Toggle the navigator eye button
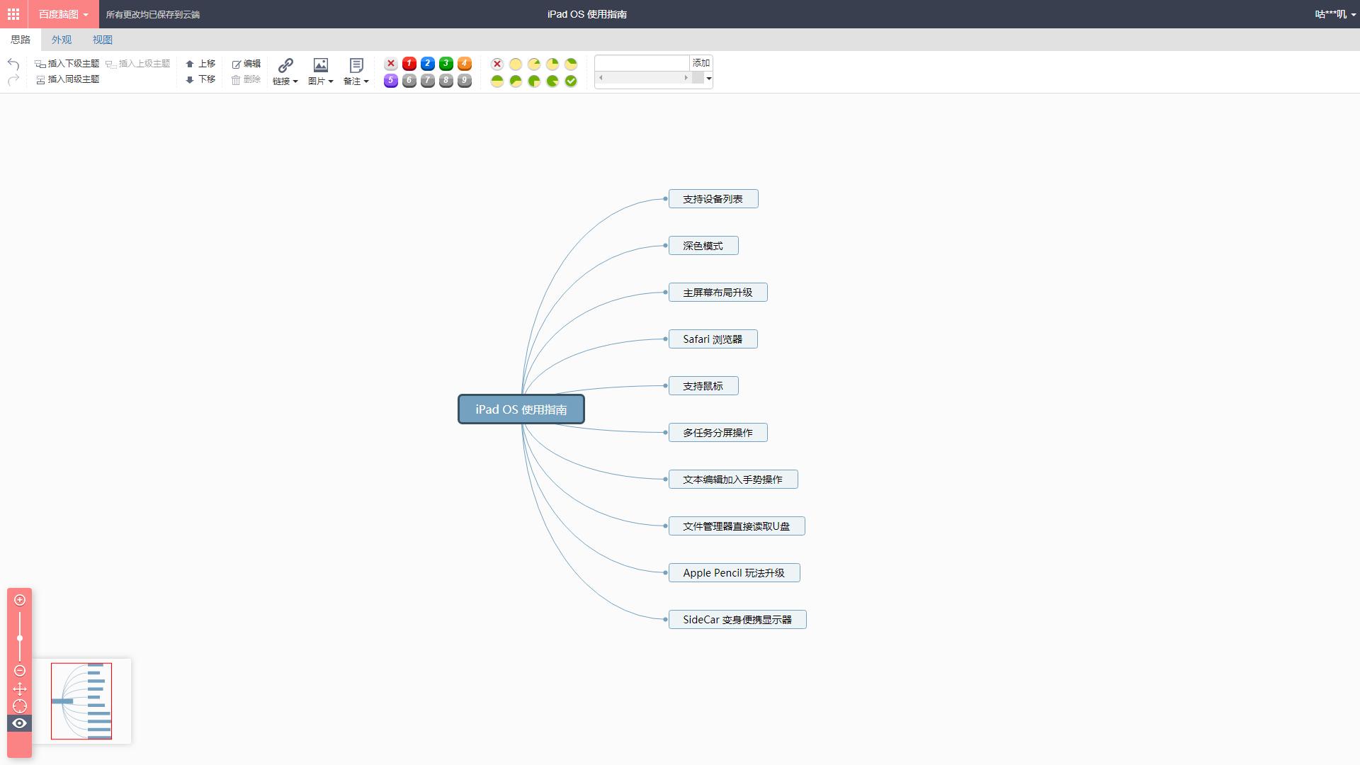This screenshot has width=1360, height=765. (20, 723)
